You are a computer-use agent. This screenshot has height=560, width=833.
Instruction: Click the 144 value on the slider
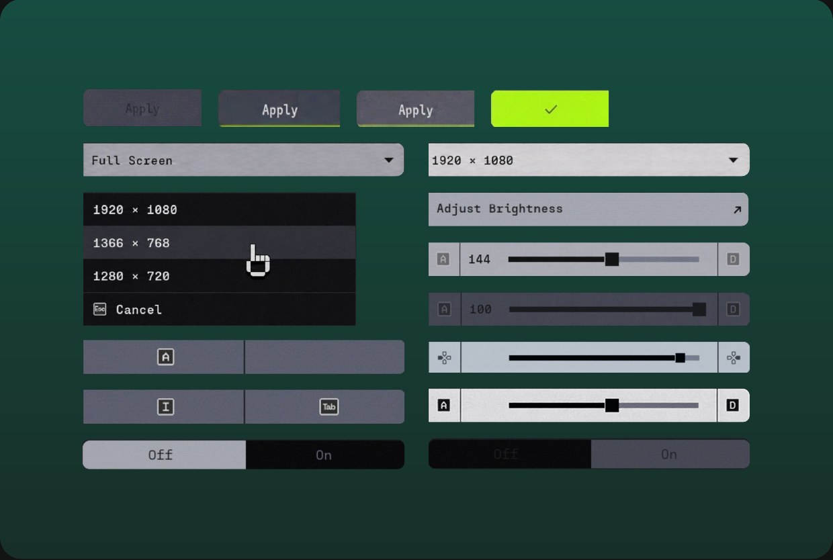coord(479,259)
